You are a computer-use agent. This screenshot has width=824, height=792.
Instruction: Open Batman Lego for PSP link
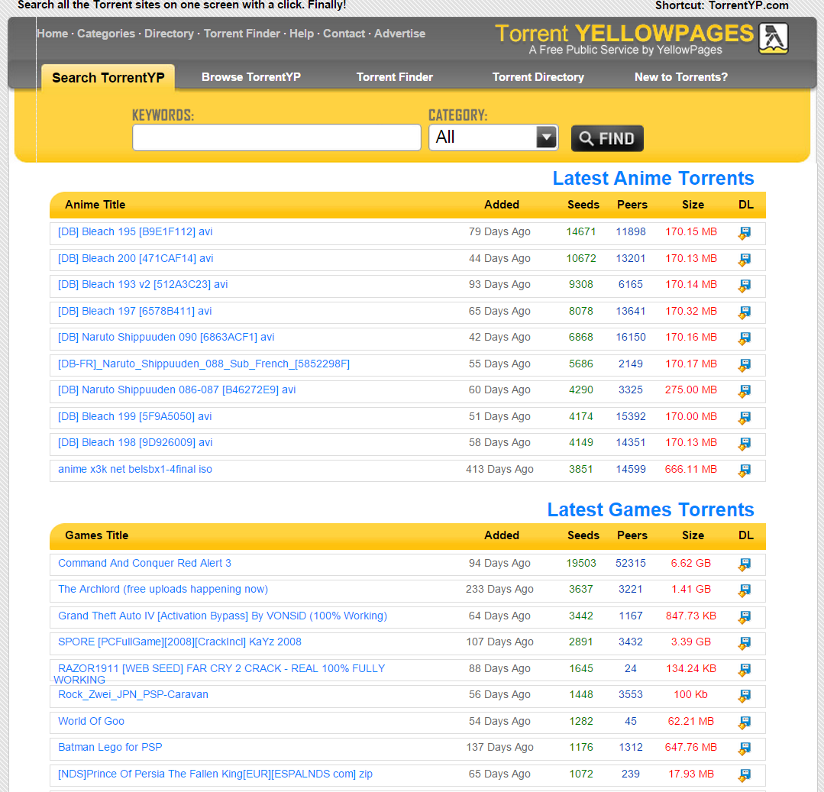[x=110, y=748]
